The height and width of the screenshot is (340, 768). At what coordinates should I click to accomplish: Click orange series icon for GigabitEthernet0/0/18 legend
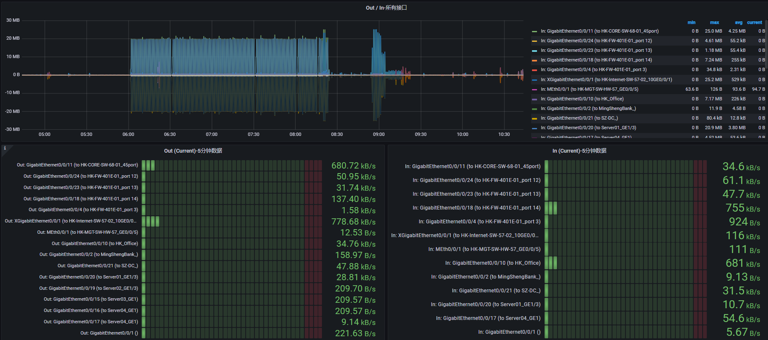(x=534, y=60)
